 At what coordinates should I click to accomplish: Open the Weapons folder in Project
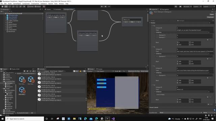(x=10, y=87)
